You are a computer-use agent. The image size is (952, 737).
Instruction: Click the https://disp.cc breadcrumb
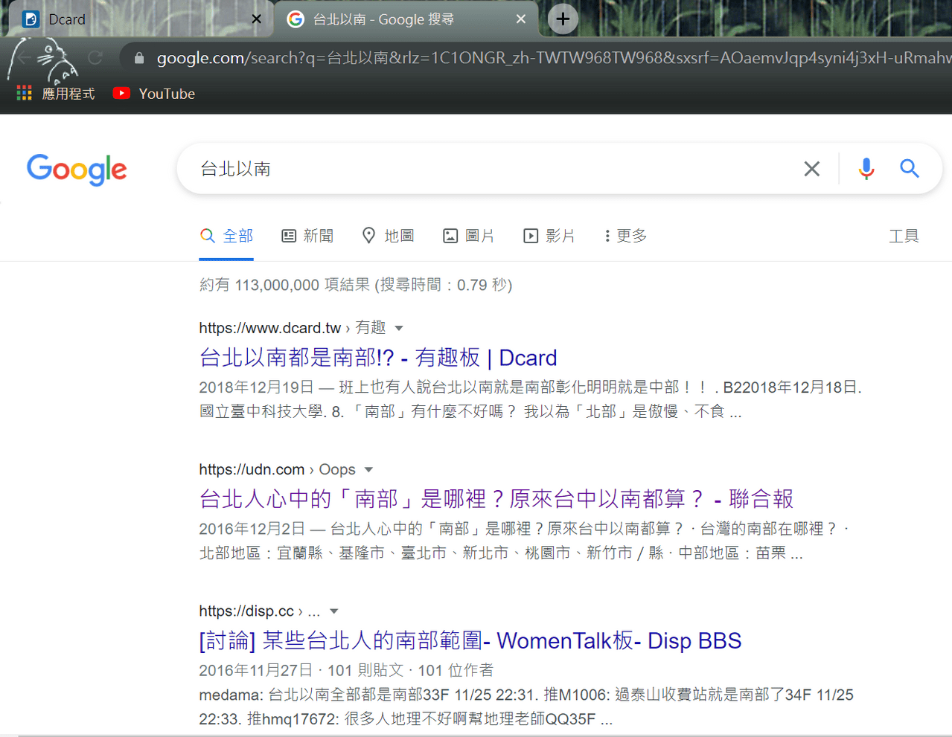[x=246, y=611]
